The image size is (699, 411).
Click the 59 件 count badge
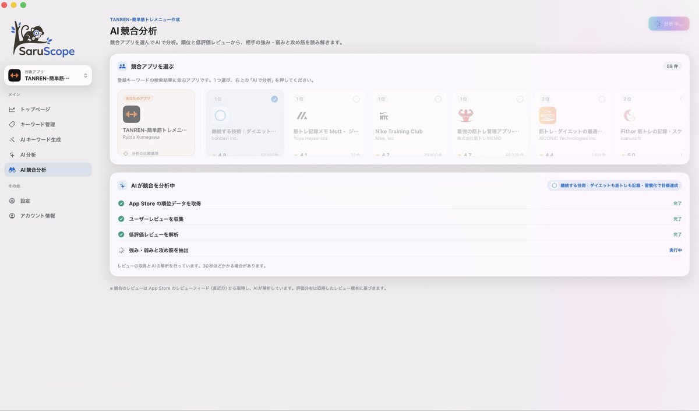[x=672, y=66]
